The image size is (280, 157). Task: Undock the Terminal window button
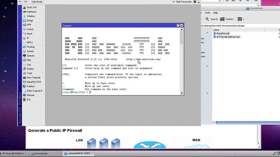(178, 25)
